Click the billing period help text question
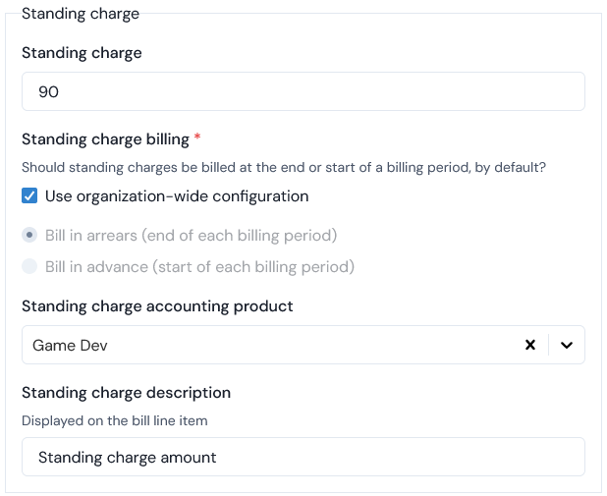607x496 pixels. click(284, 167)
